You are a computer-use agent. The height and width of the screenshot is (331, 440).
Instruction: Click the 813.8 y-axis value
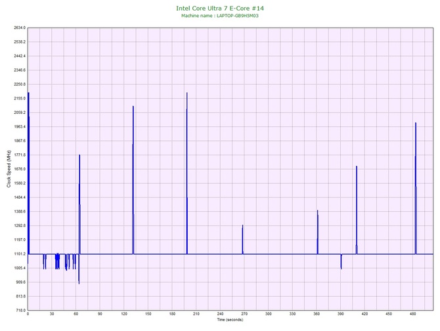[20, 296]
